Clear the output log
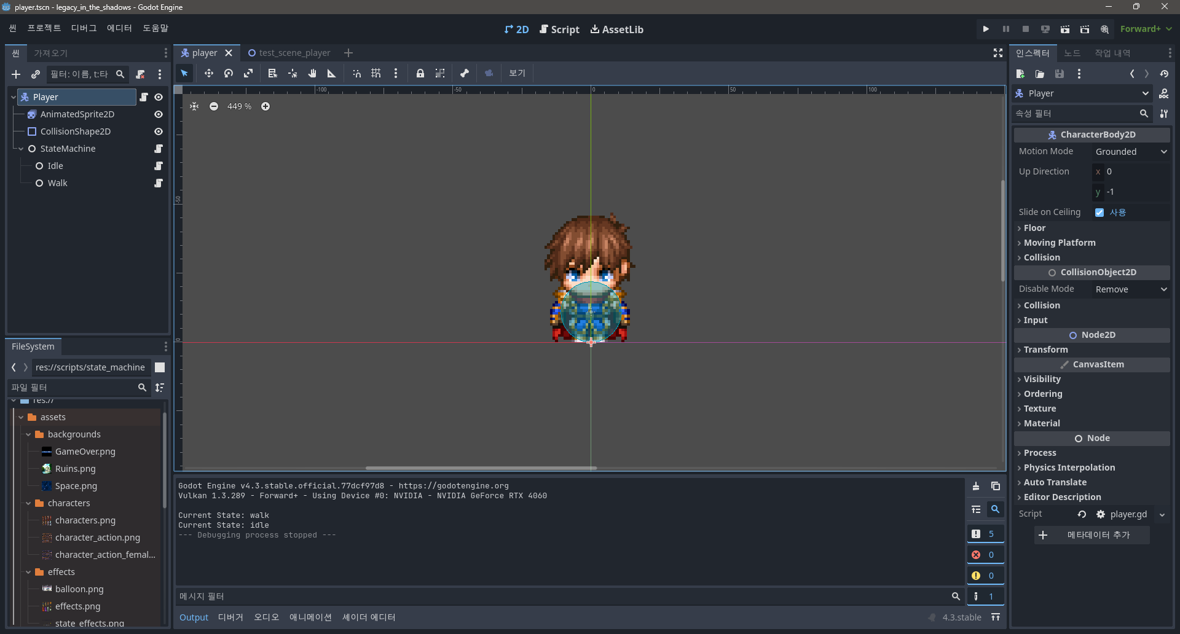 [976, 486]
